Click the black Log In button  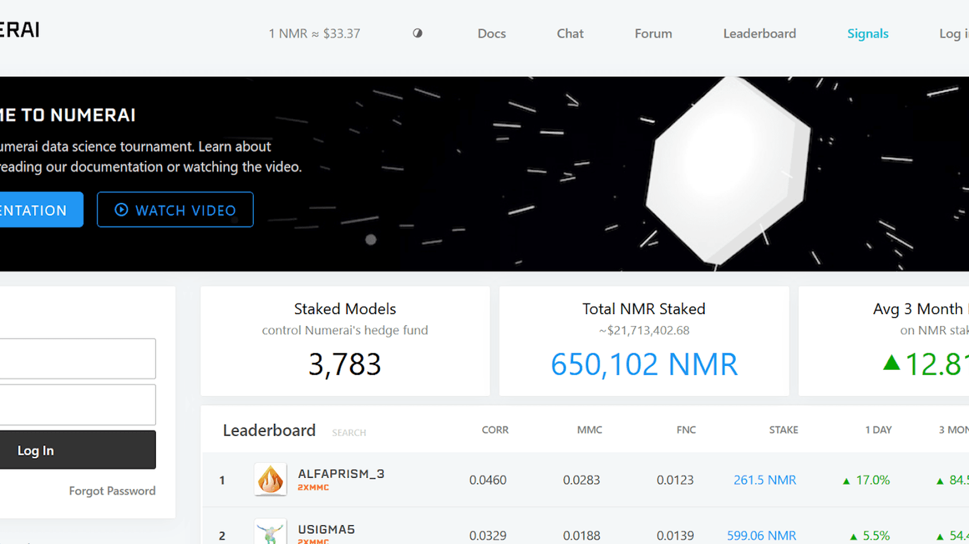[77, 450]
